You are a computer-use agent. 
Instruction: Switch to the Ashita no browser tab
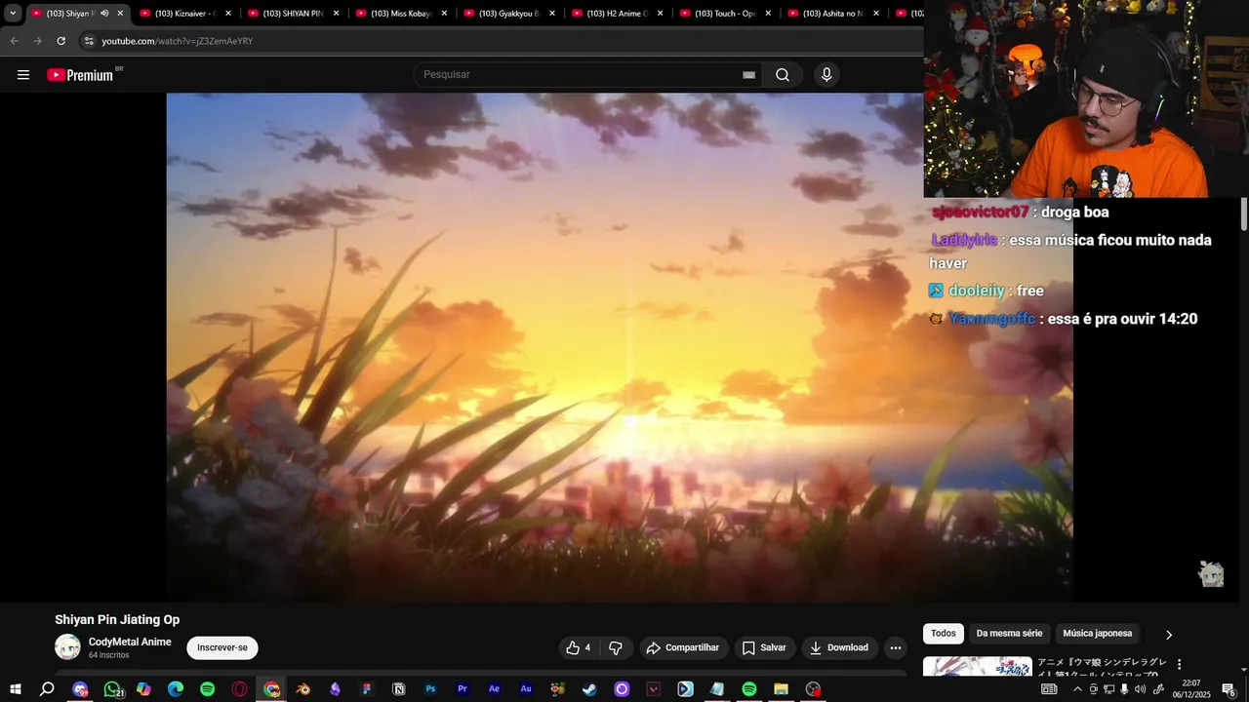tap(832, 14)
